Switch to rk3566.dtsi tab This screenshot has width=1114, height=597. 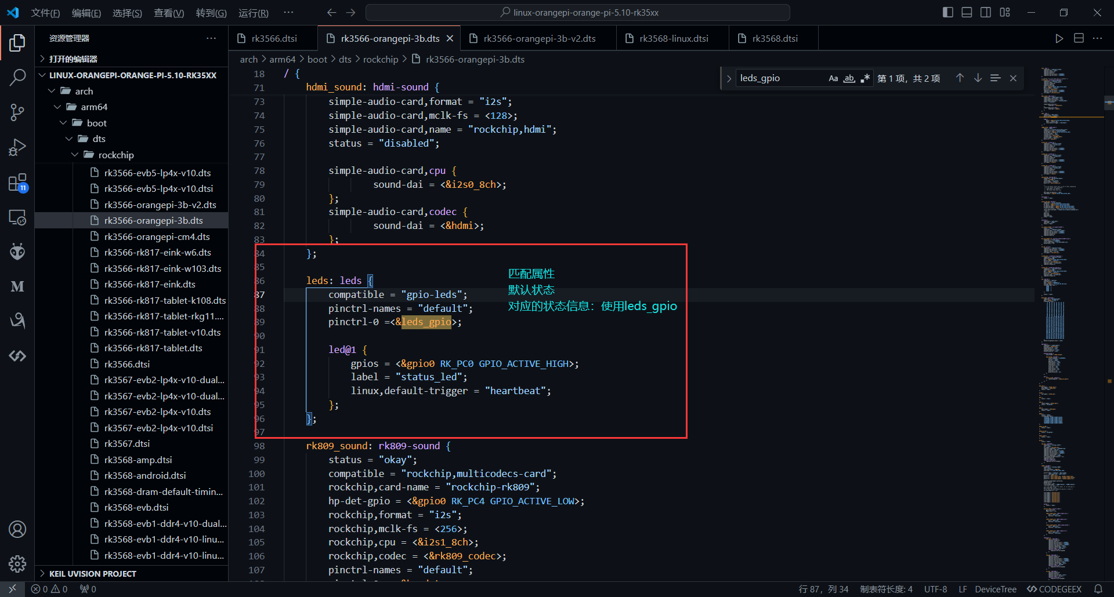273,38
